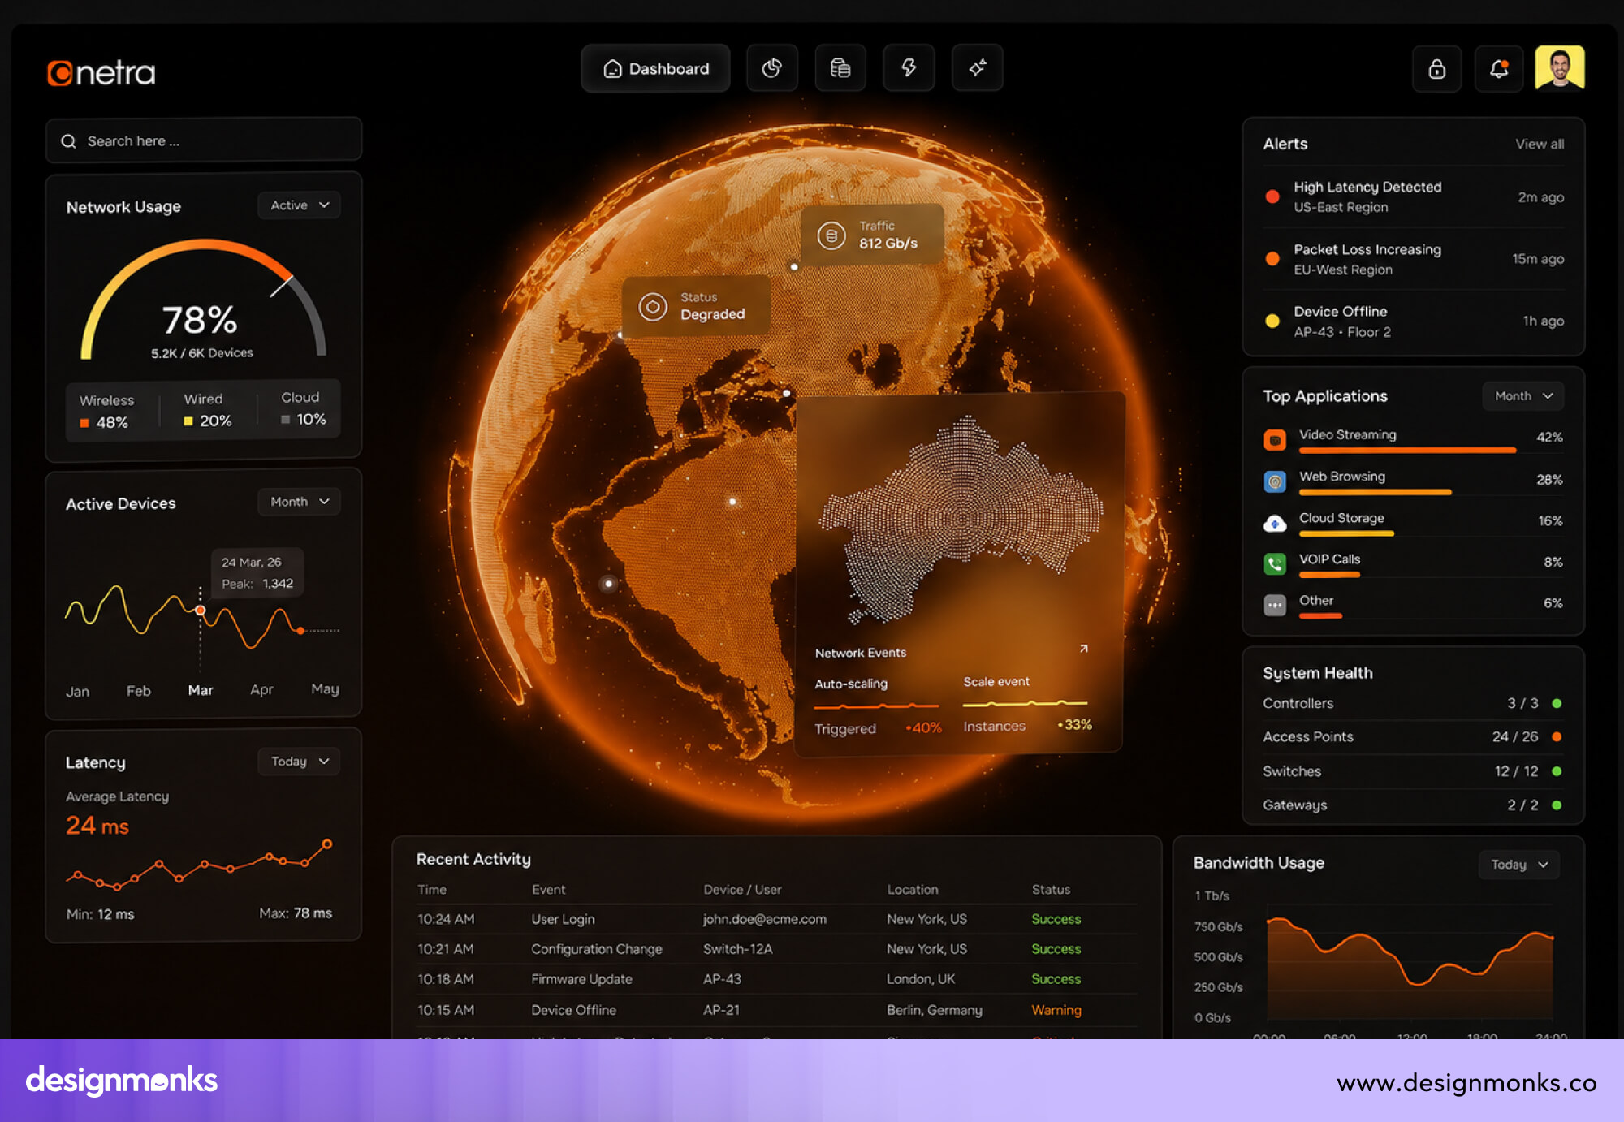Sort by the Status column header
Image resolution: width=1624 pixels, height=1122 pixels.
pos(1051,890)
